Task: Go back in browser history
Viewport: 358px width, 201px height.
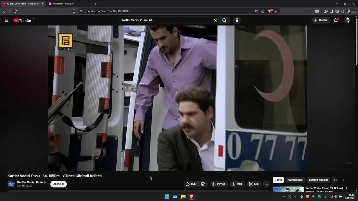Action: click(x=4, y=11)
